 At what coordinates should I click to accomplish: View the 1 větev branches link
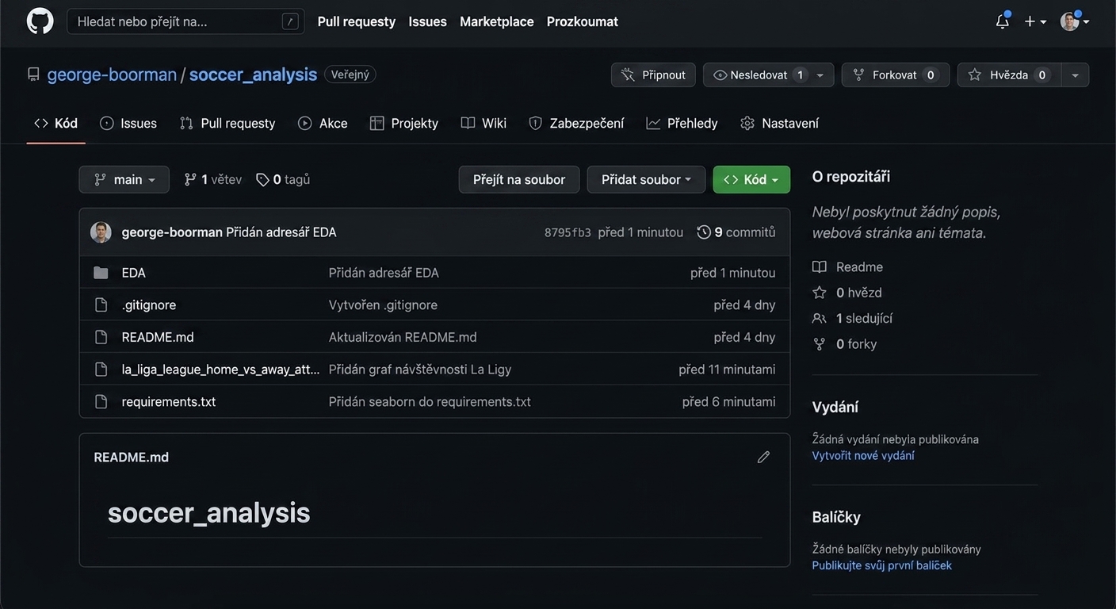pos(213,179)
